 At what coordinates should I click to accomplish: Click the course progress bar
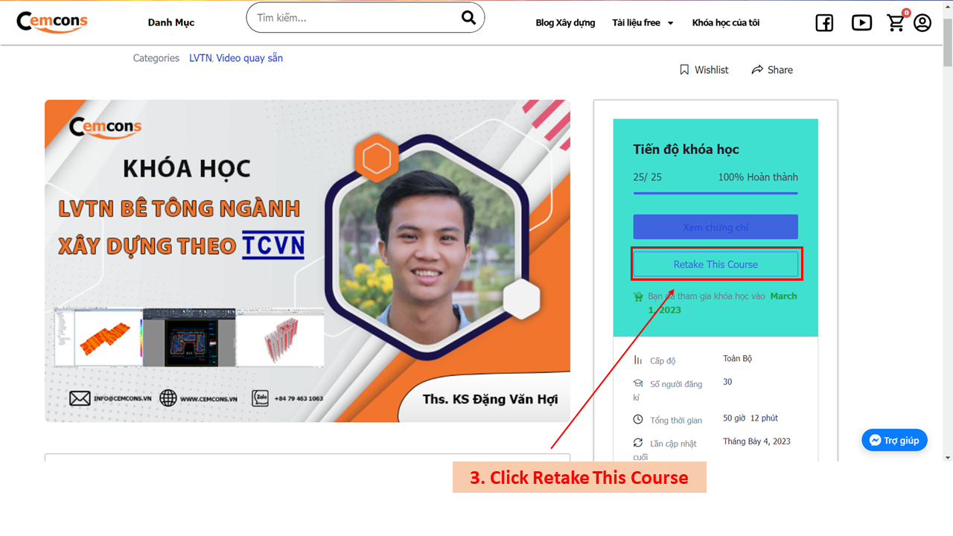(715, 194)
